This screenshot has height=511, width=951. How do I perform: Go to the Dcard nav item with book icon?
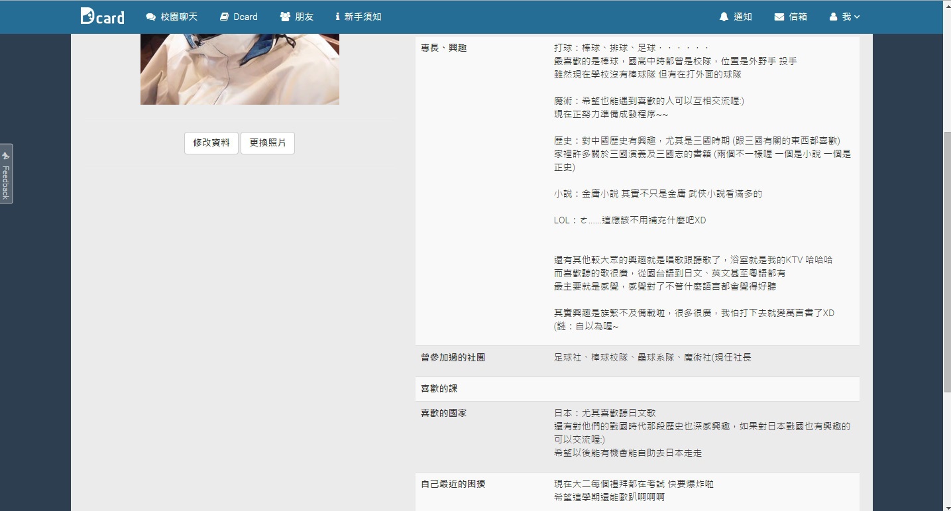pyautogui.click(x=239, y=17)
